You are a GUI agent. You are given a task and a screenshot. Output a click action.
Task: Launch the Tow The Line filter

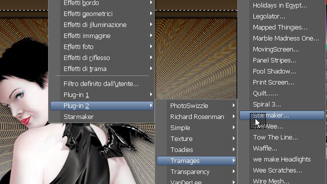(x=282, y=137)
